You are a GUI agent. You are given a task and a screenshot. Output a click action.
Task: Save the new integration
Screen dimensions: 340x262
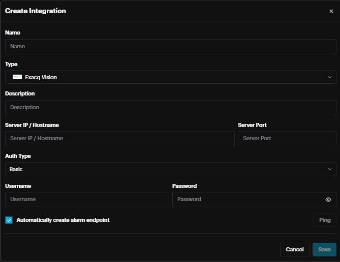(x=324, y=249)
